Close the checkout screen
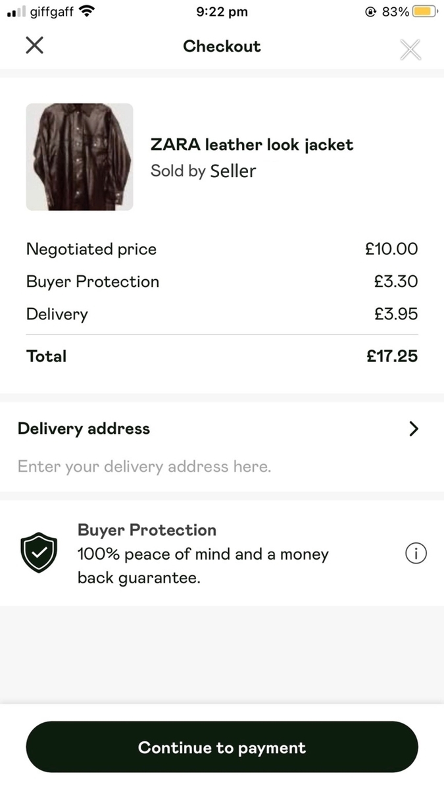The height and width of the screenshot is (790, 444). (34, 45)
